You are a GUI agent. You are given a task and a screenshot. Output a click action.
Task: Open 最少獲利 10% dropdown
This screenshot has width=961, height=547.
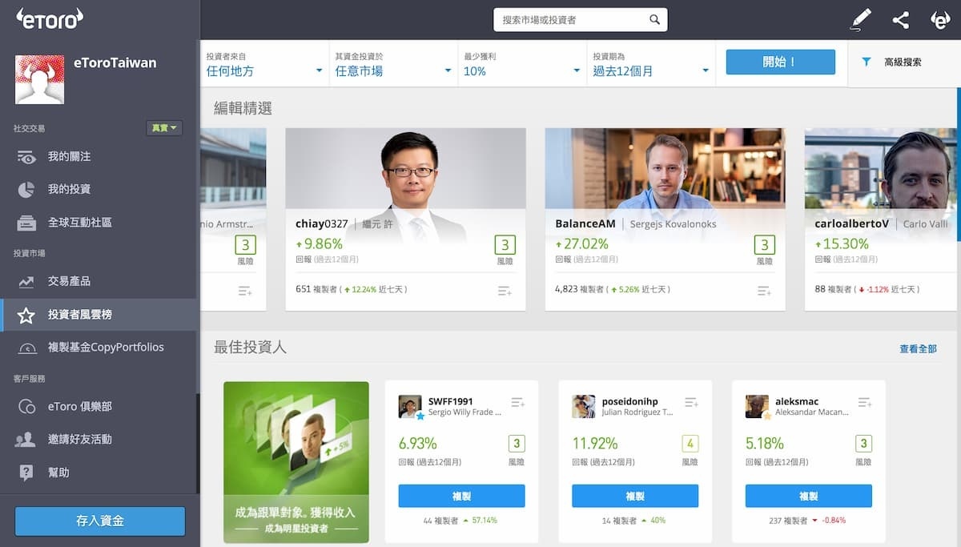point(522,64)
